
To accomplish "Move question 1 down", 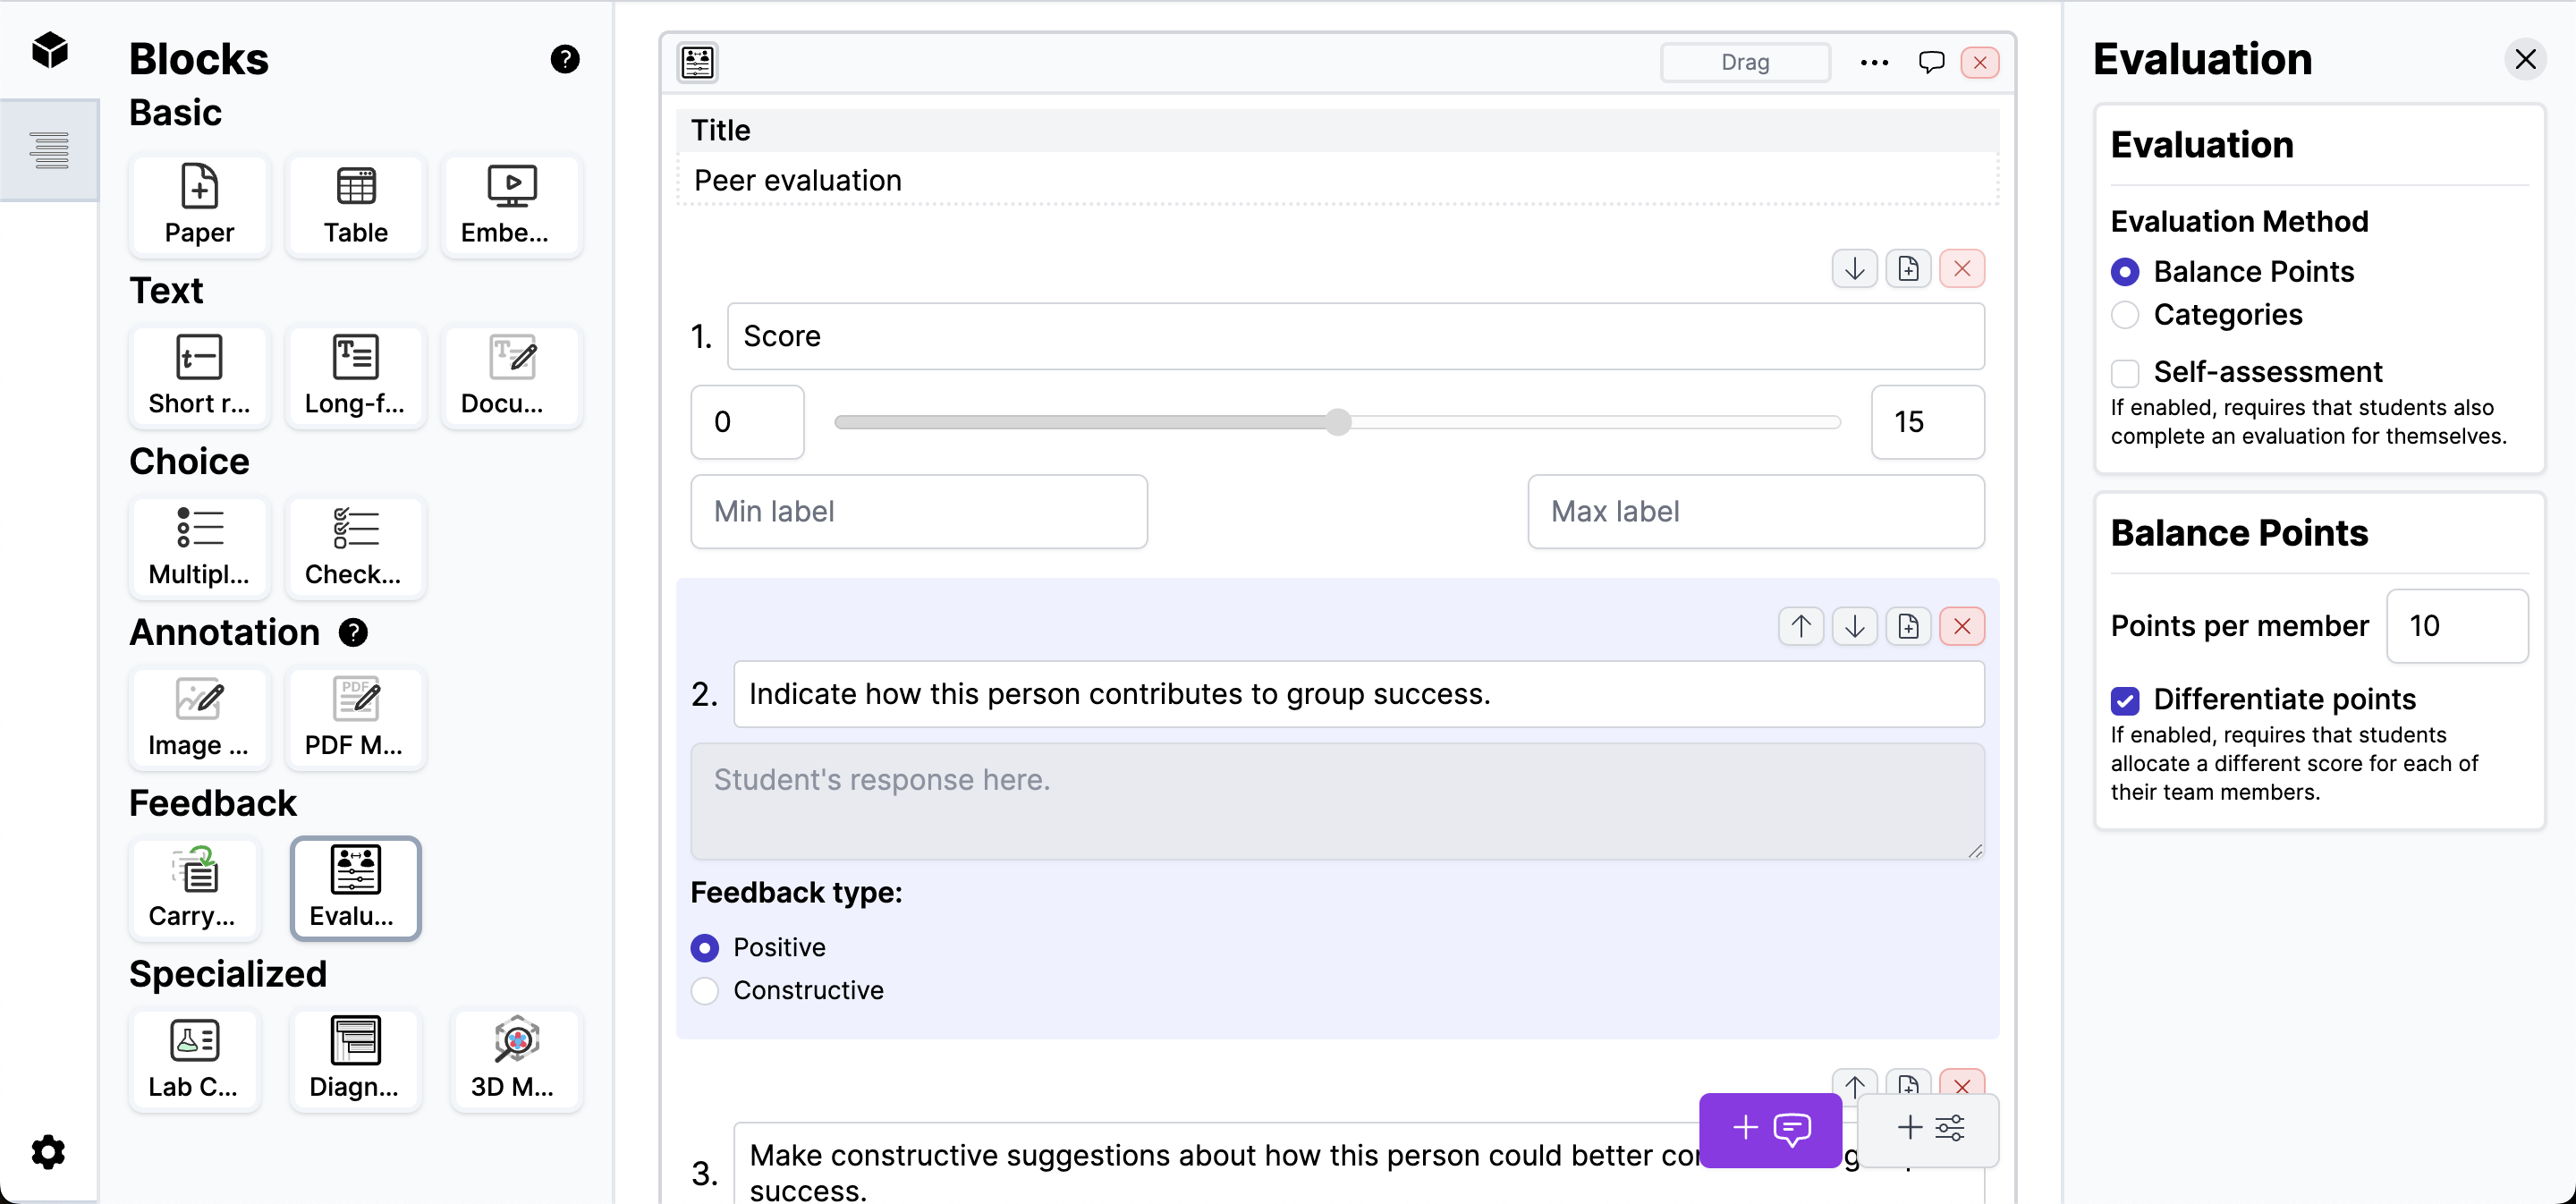I will (1854, 269).
